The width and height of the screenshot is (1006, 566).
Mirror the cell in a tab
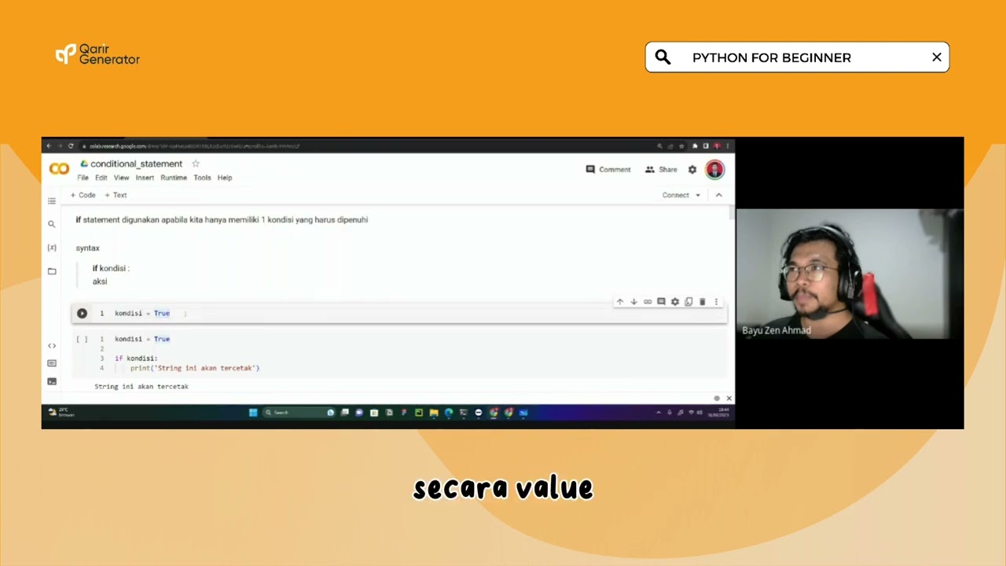pyautogui.click(x=688, y=302)
